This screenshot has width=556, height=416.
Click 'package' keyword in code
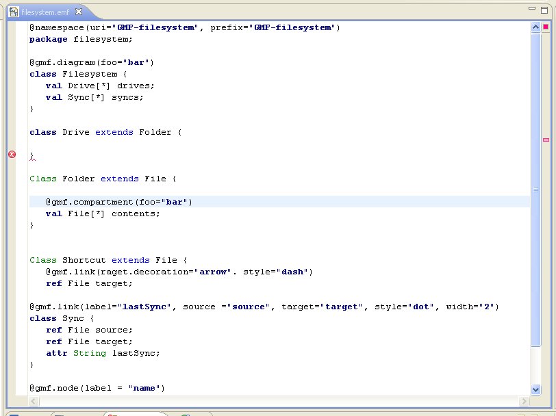coord(48,39)
